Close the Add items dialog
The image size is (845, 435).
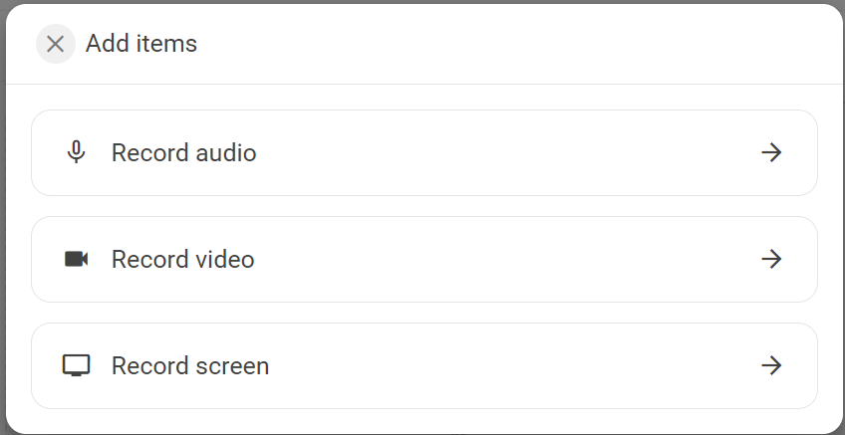coord(55,44)
